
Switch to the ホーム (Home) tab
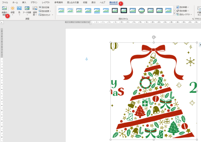tap(15, 2)
